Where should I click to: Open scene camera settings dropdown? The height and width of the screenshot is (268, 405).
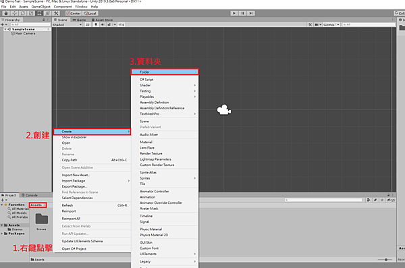(x=318, y=24)
